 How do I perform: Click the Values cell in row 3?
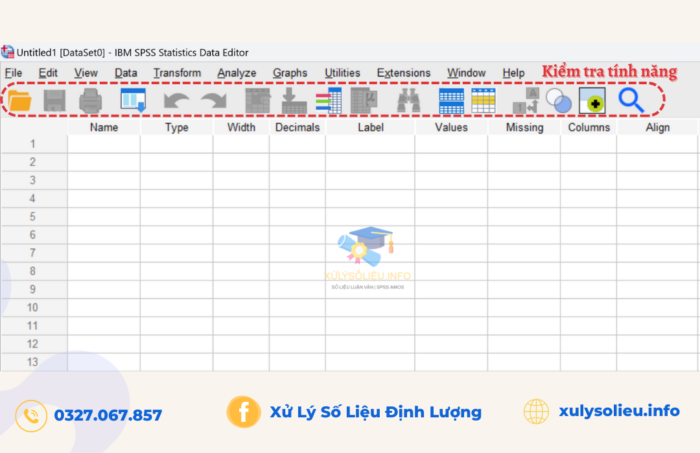(451, 180)
